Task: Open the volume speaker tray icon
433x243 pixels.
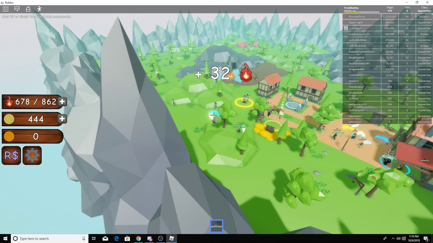Action: (x=398, y=239)
